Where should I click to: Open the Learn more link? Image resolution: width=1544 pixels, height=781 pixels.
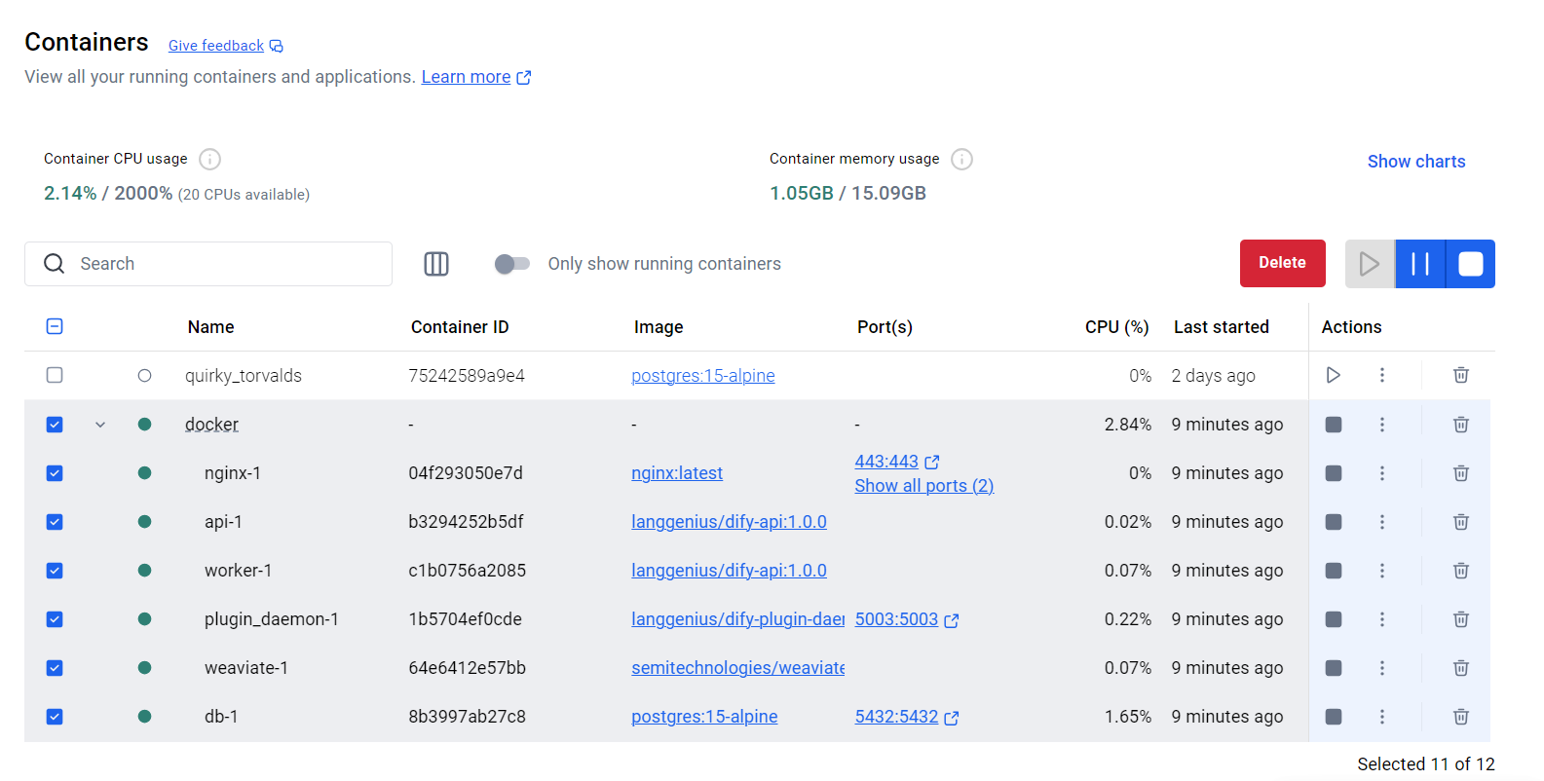tap(475, 77)
